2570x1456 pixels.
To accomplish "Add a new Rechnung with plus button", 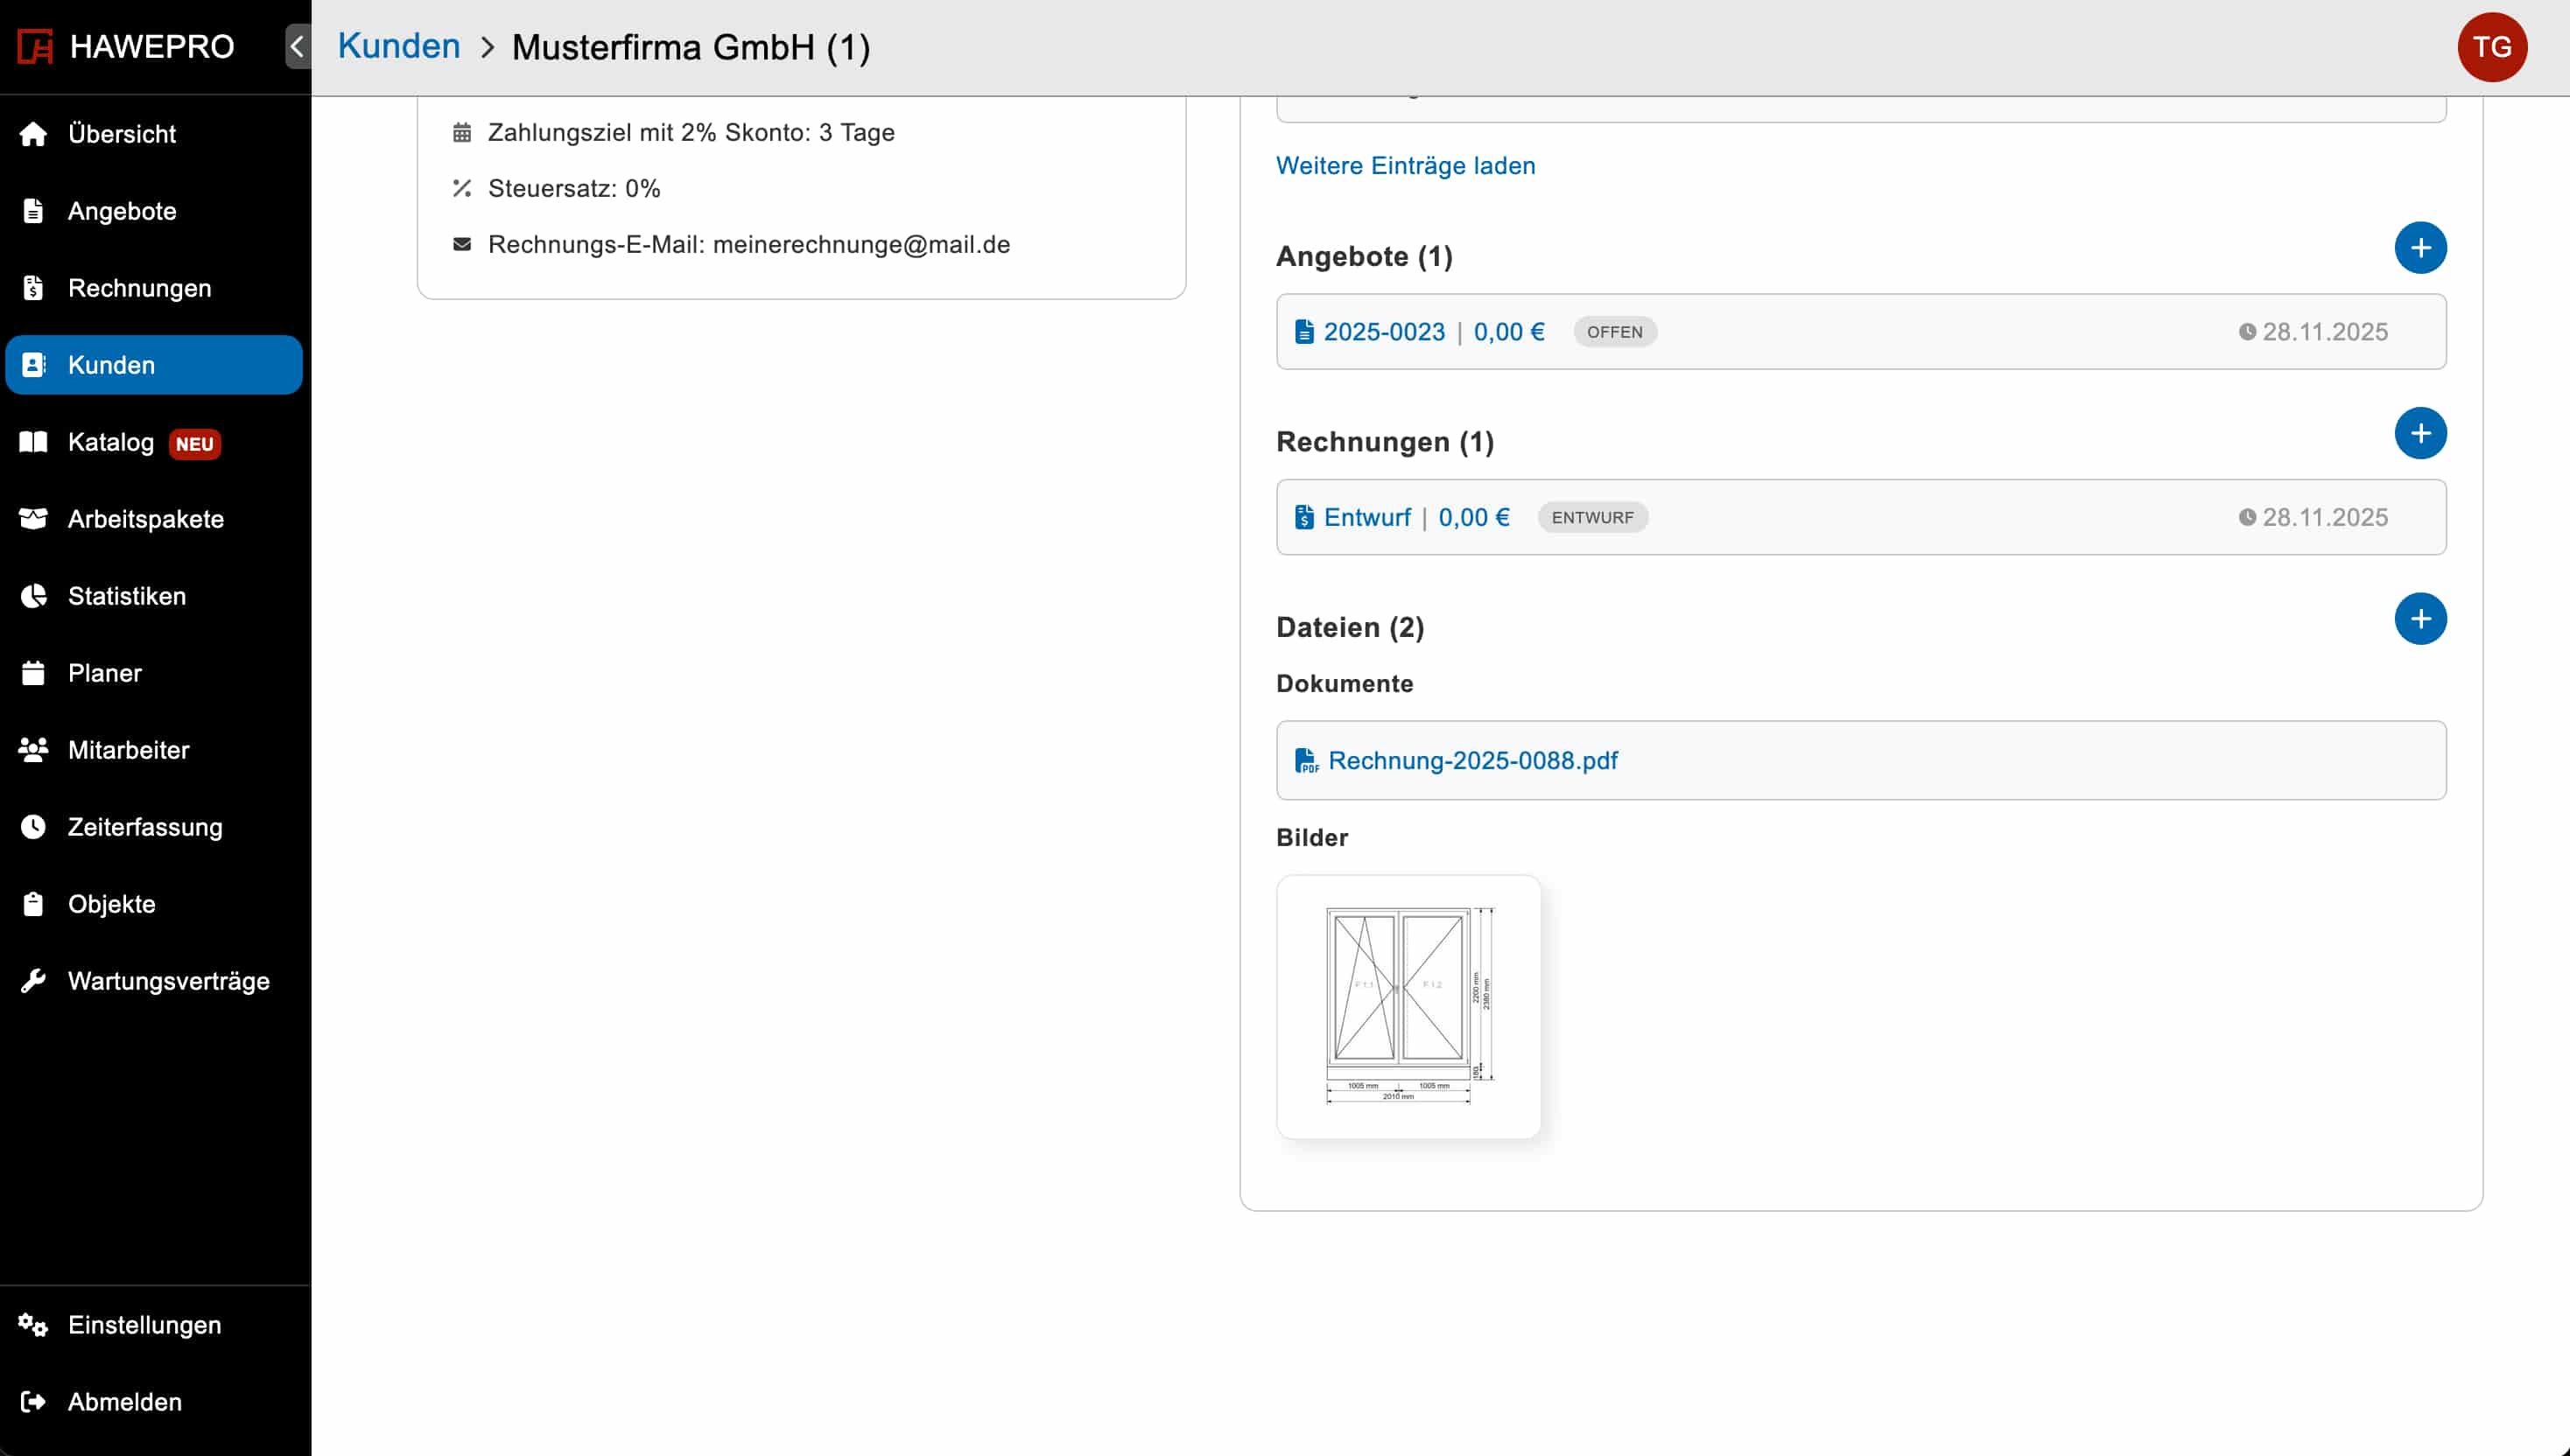I will (x=2419, y=433).
